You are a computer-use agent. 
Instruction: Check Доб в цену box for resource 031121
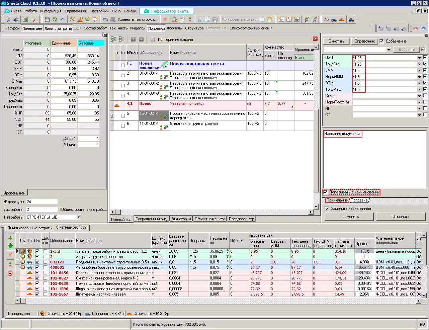coord(45,262)
